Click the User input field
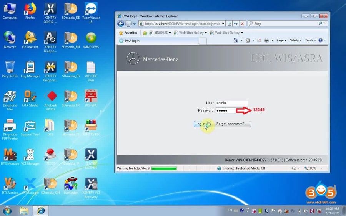 [232, 103]
